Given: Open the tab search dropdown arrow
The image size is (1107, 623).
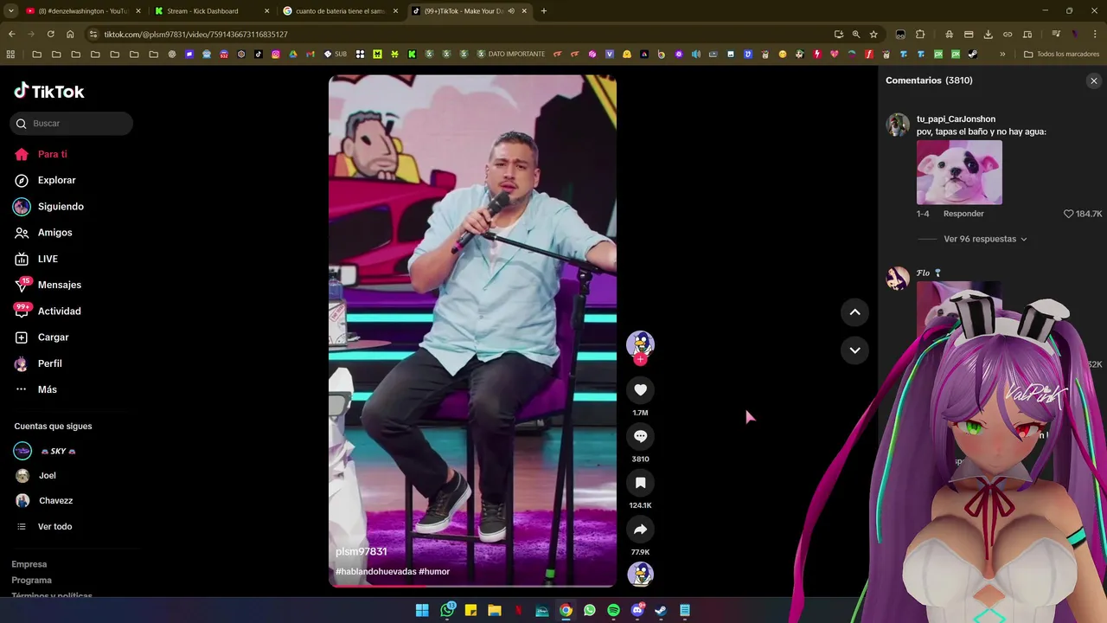Looking at the screenshot, I should (x=10, y=11).
